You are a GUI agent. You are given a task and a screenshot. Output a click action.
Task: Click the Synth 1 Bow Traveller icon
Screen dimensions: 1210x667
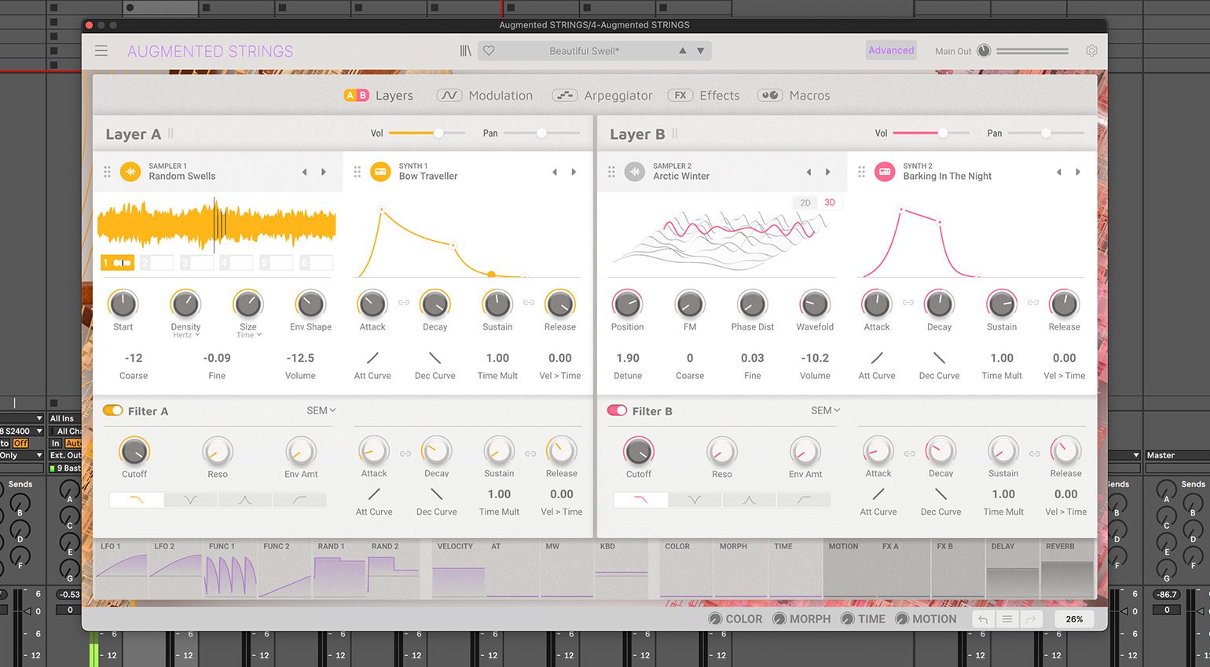[x=380, y=171]
